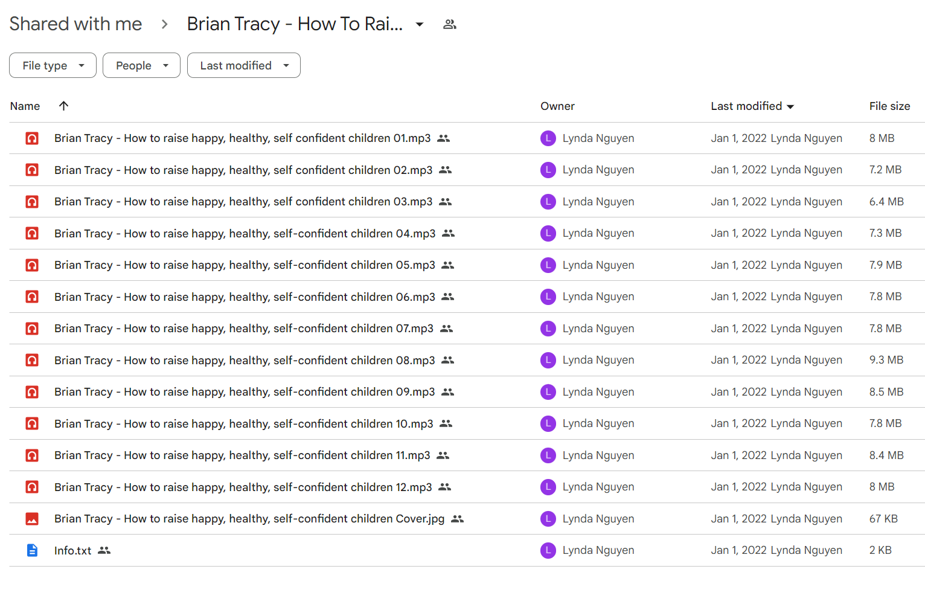Select the file children 10.mp3
The image size is (925, 601).
tap(244, 423)
